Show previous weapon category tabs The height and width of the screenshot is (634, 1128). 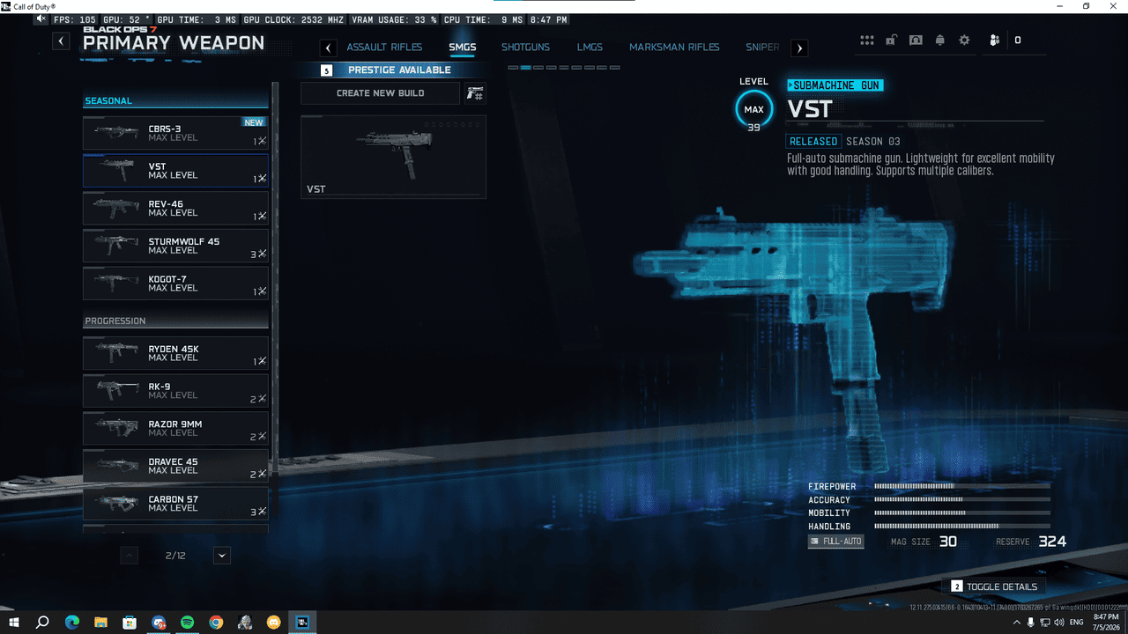329,48
